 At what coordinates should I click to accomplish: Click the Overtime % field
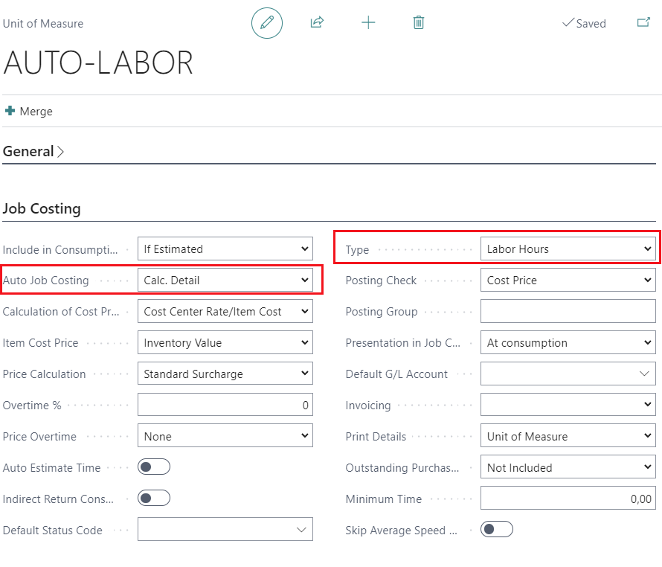(225, 406)
